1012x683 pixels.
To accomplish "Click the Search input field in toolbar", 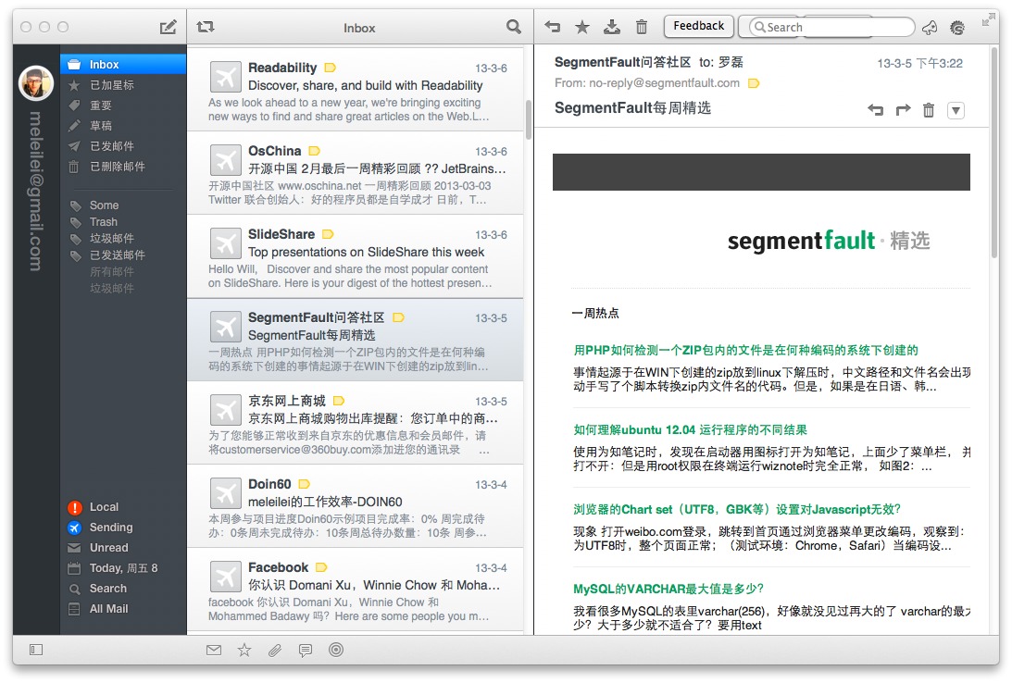I will (x=833, y=27).
